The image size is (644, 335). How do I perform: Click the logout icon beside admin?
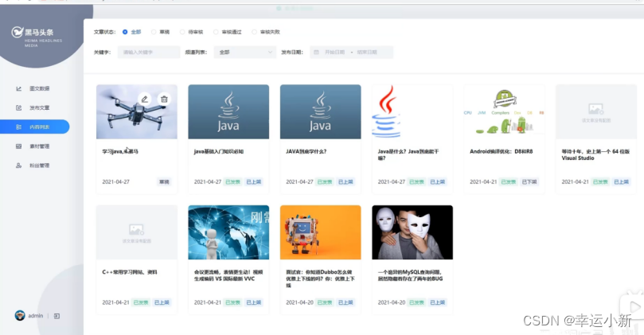click(57, 316)
